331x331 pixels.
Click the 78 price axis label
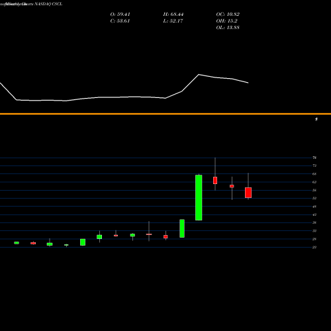click(314, 158)
